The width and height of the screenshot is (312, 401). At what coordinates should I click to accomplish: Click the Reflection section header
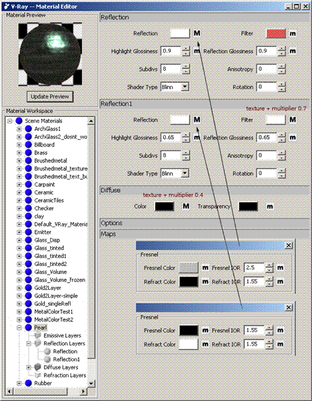(x=205, y=17)
